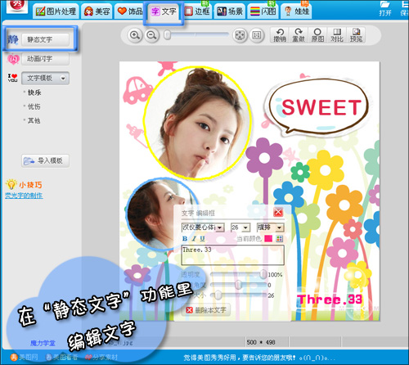
Task: Click the 重做 redo icon
Action: pos(299,35)
